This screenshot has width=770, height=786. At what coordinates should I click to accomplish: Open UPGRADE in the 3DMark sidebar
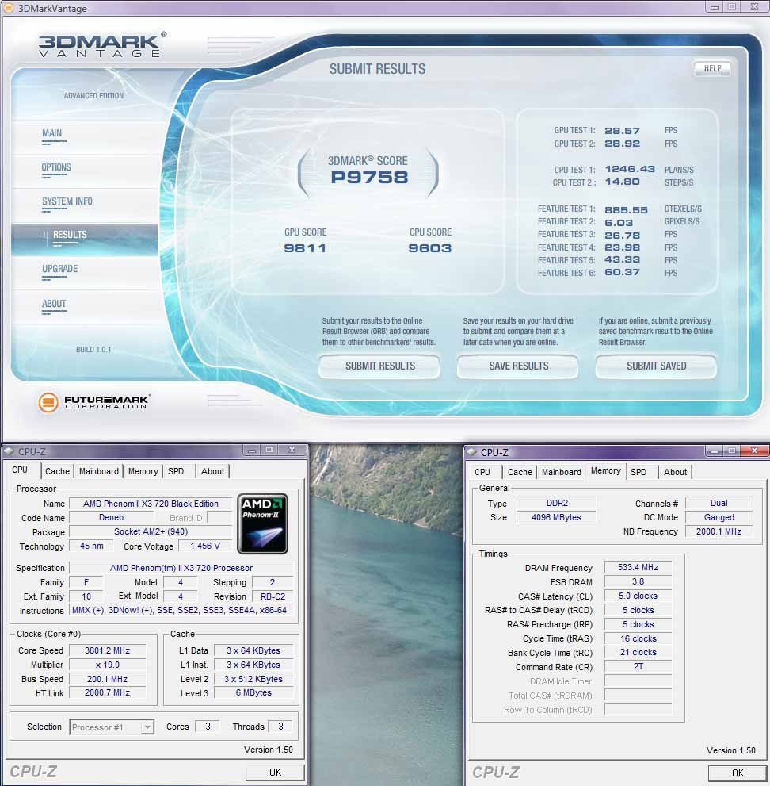pos(60,269)
